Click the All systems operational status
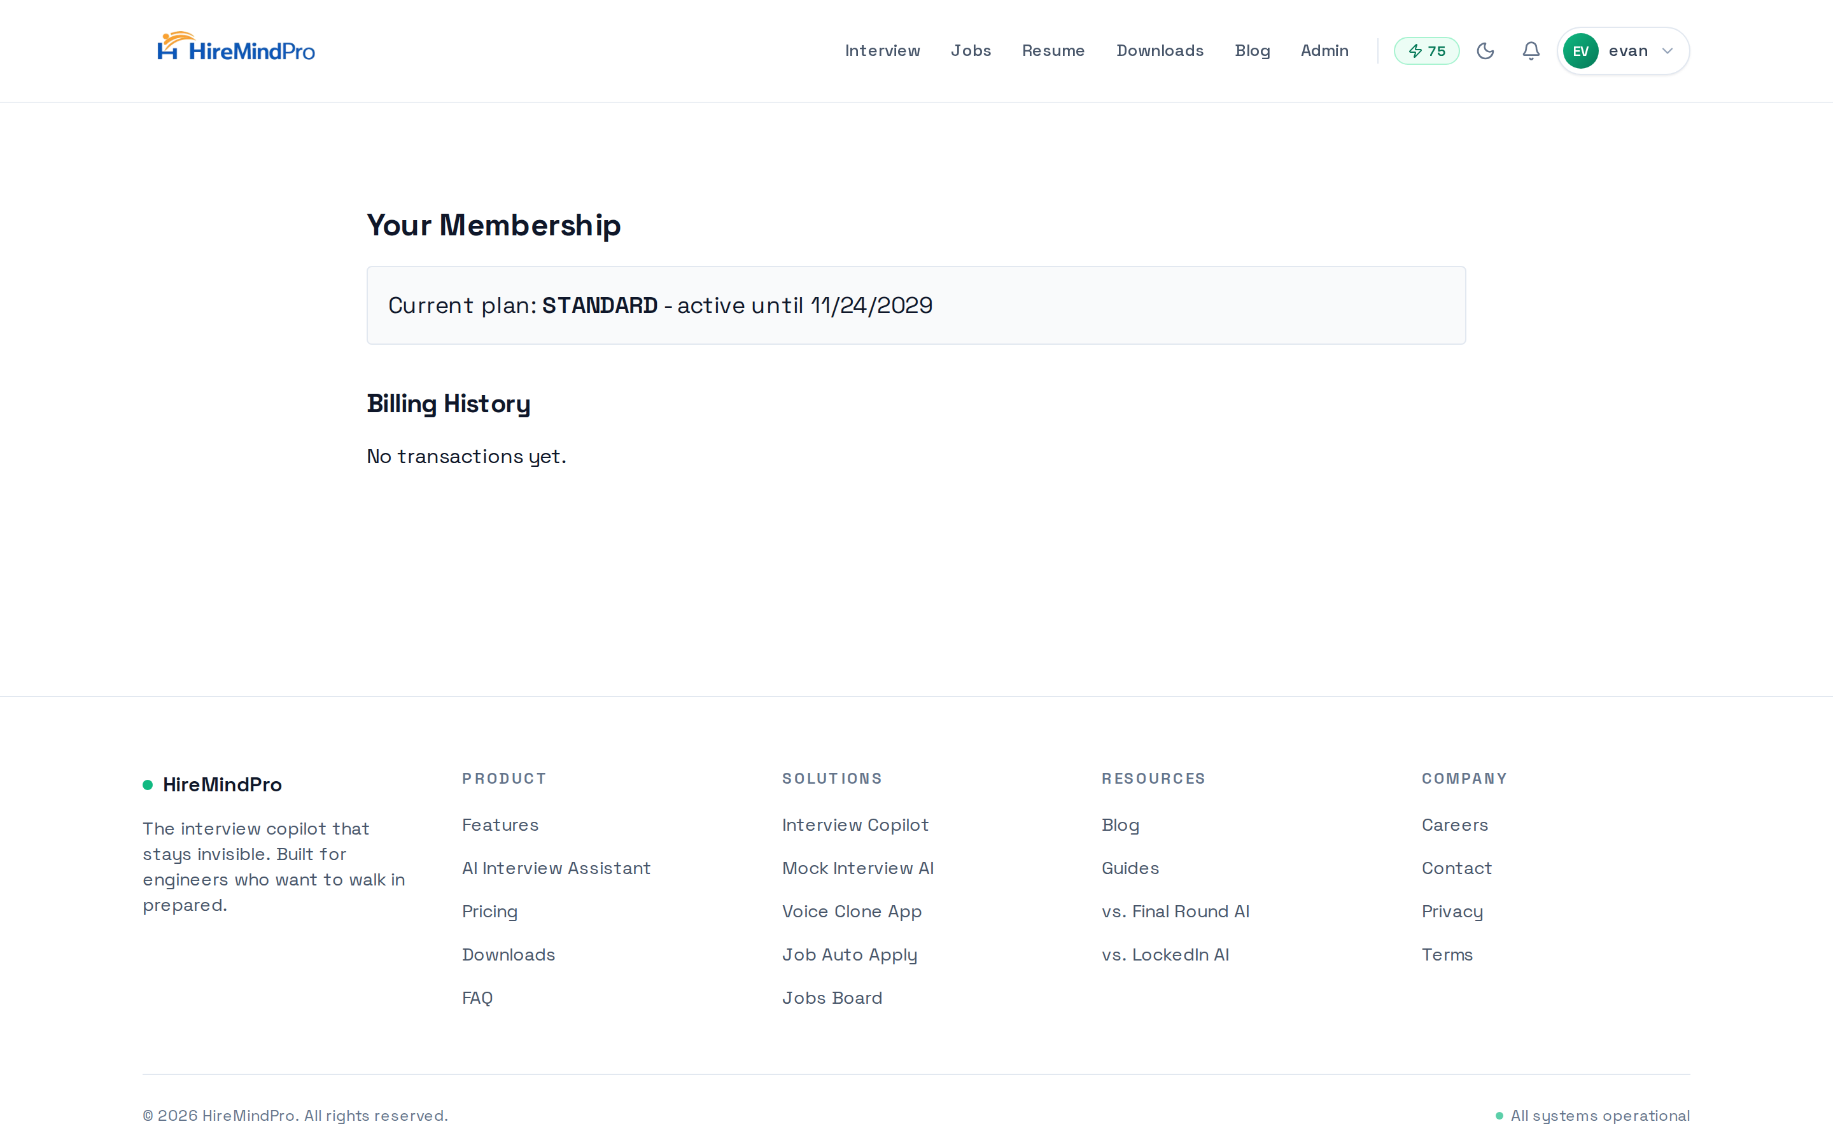This screenshot has width=1833, height=1145. [x=1592, y=1116]
